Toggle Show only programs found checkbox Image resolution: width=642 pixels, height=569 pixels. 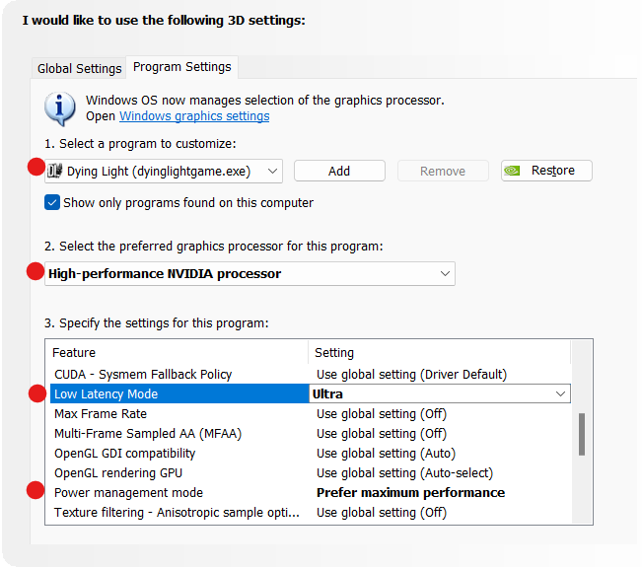pos(52,202)
